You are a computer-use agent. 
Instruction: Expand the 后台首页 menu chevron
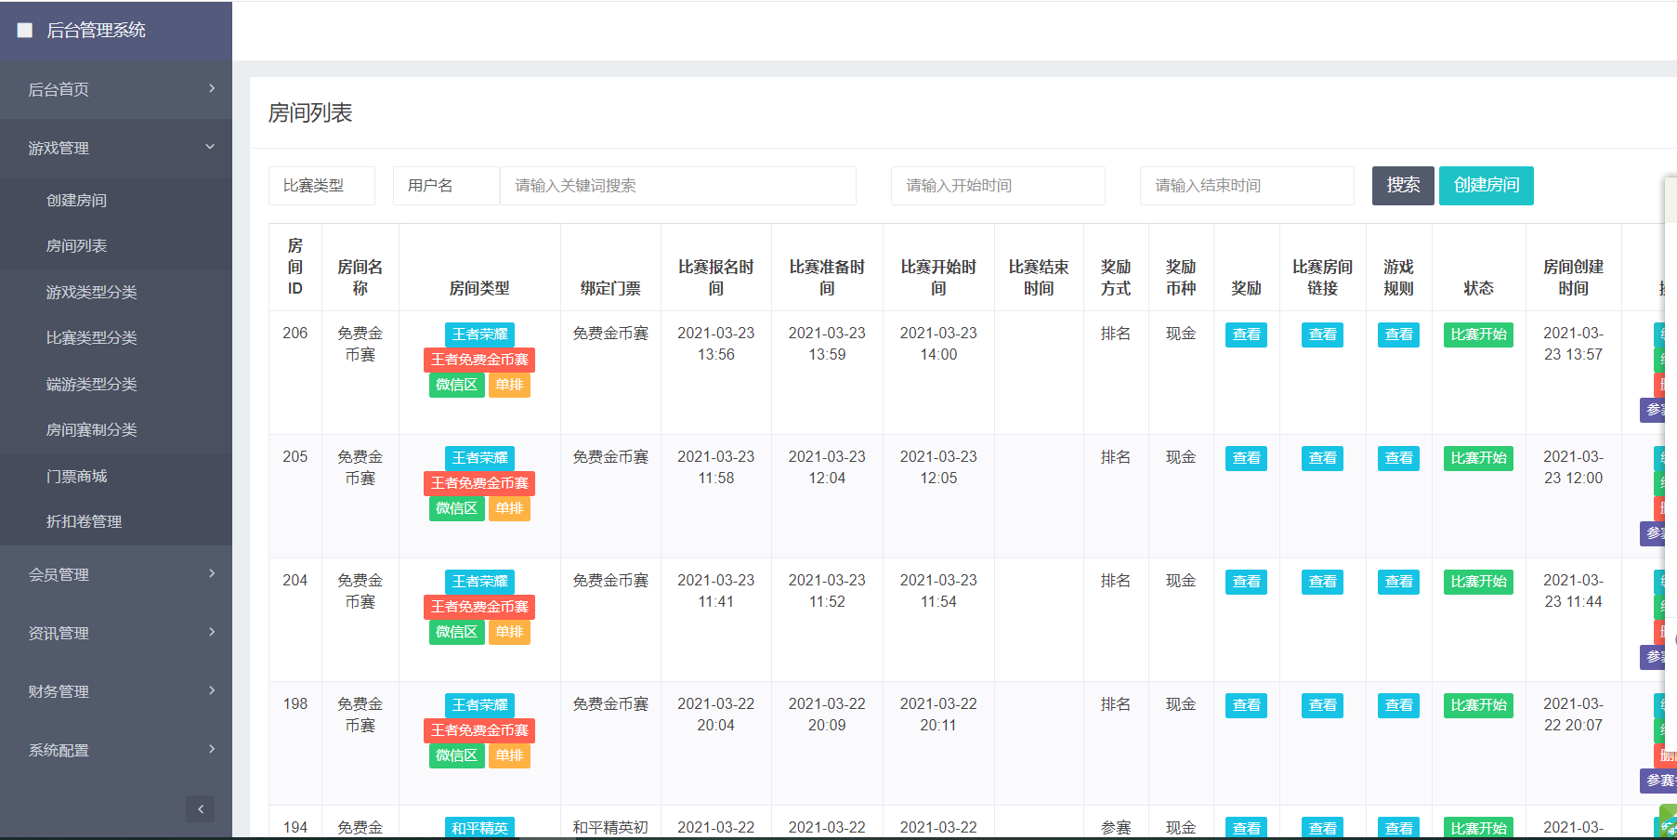coord(212,89)
